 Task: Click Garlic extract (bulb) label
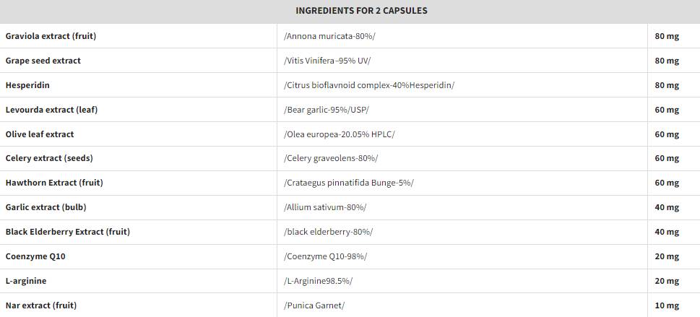tap(46, 208)
